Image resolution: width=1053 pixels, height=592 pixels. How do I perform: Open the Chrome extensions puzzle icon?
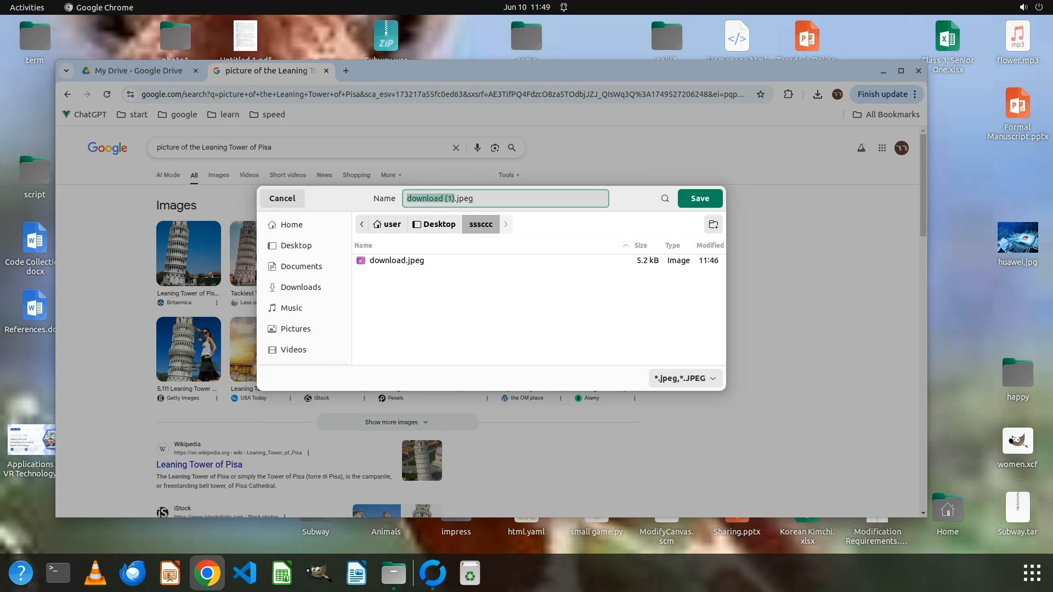(788, 94)
